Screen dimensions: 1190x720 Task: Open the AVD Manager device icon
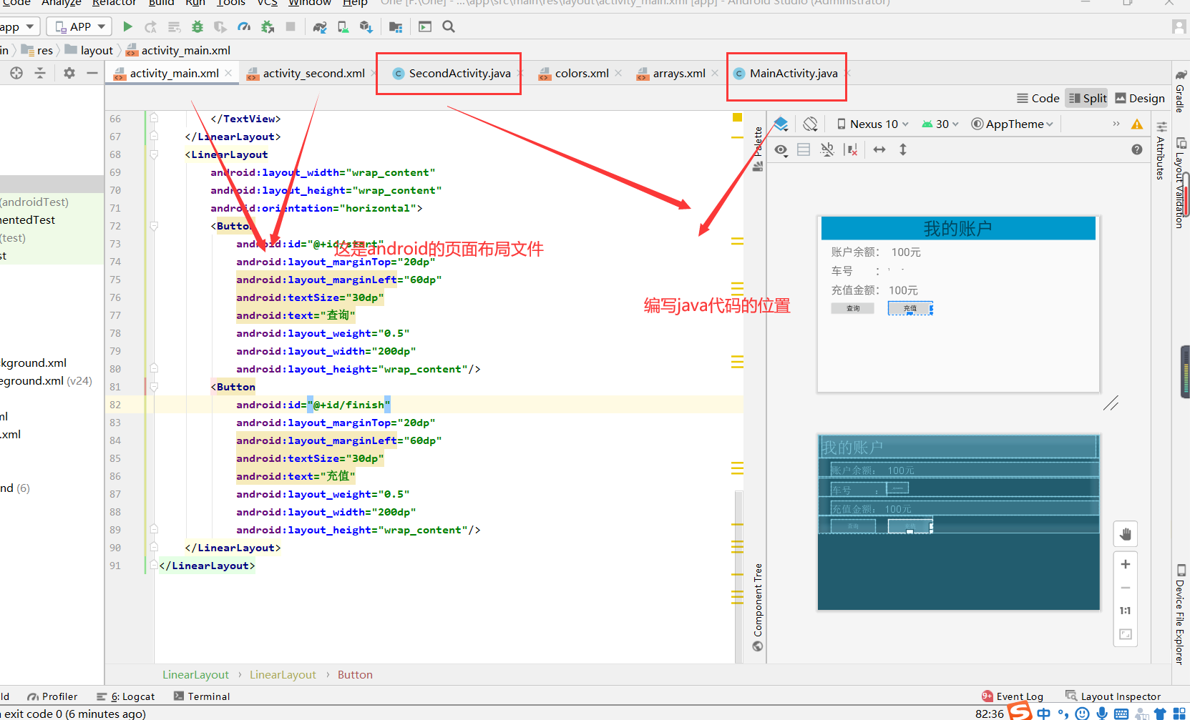click(x=343, y=26)
